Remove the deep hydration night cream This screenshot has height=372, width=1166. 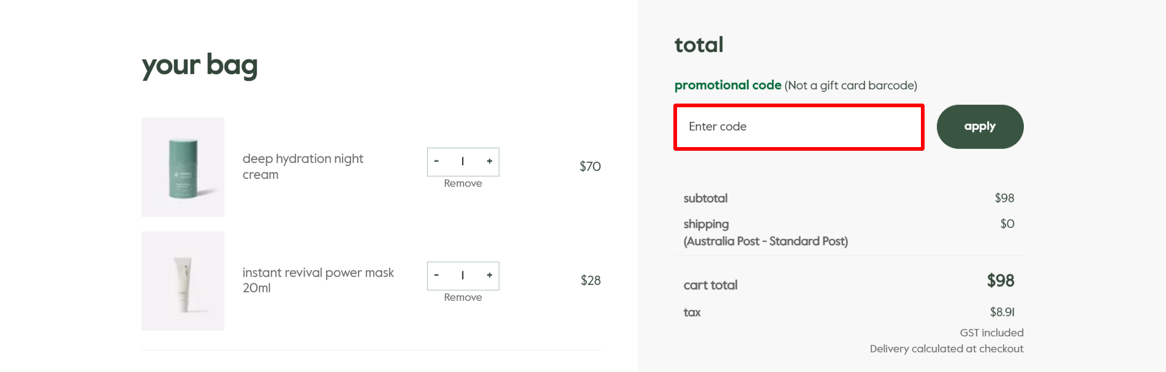(x=463, y=183)
